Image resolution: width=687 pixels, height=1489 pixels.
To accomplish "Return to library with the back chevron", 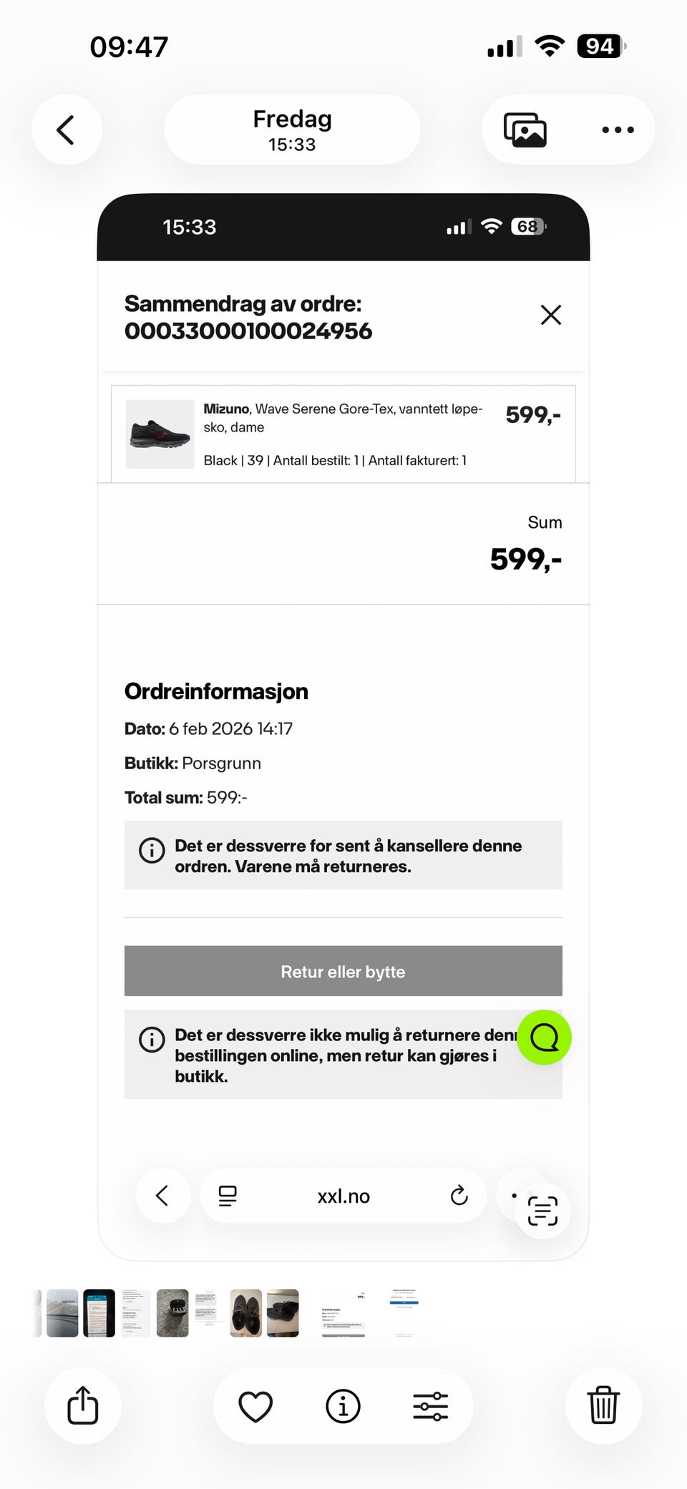I will pyautogui.click(x=67, y=130).
